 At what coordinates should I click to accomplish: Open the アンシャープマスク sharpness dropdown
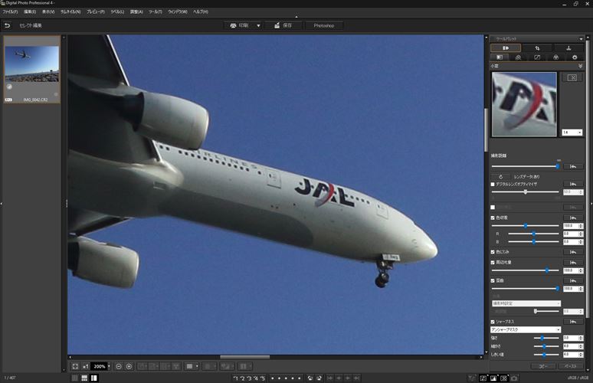point(526,329)
